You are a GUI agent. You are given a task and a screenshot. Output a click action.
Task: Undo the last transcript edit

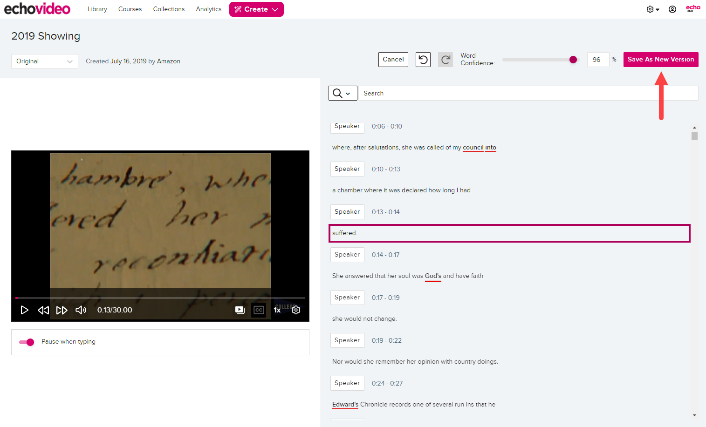(x=423, y=59)
